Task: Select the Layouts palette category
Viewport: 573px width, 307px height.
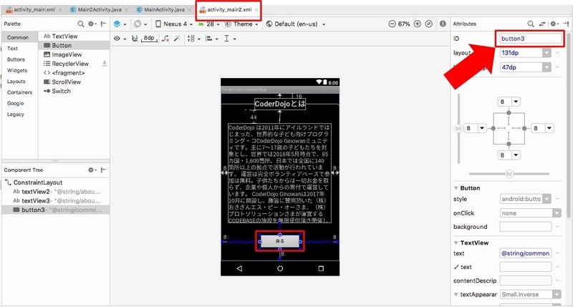Action: [x=16, y=81]
